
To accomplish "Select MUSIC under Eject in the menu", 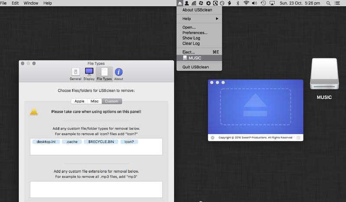I will (x=195, y=58).
